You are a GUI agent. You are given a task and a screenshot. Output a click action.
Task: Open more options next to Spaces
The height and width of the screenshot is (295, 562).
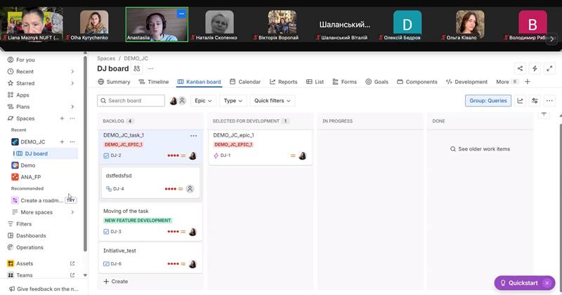coord(72,118)
